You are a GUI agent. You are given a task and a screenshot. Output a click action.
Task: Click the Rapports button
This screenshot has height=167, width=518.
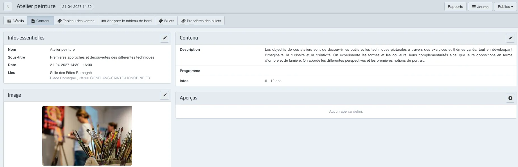tap(455, 6)
